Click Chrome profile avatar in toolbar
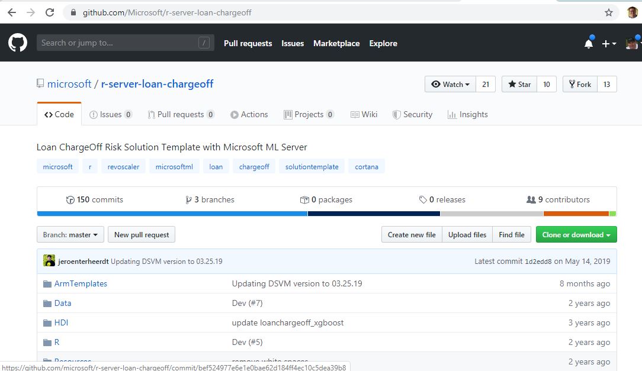This screenshot has height=371, width=642. click(633, 12)
